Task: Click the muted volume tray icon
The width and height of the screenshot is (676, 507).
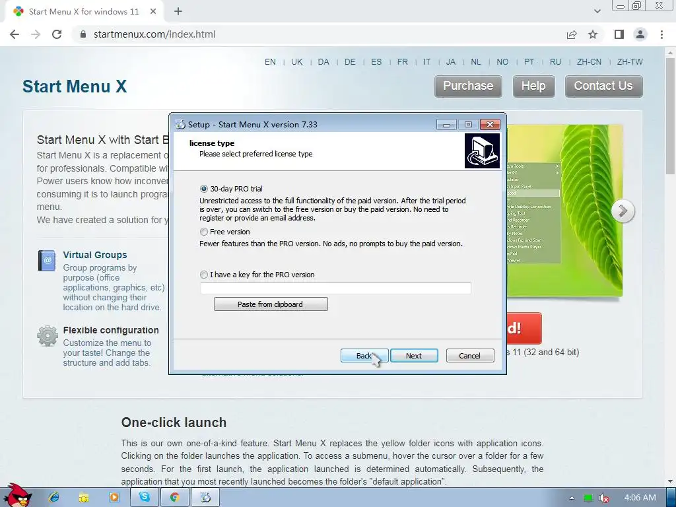Action: (x=604, y=498)
